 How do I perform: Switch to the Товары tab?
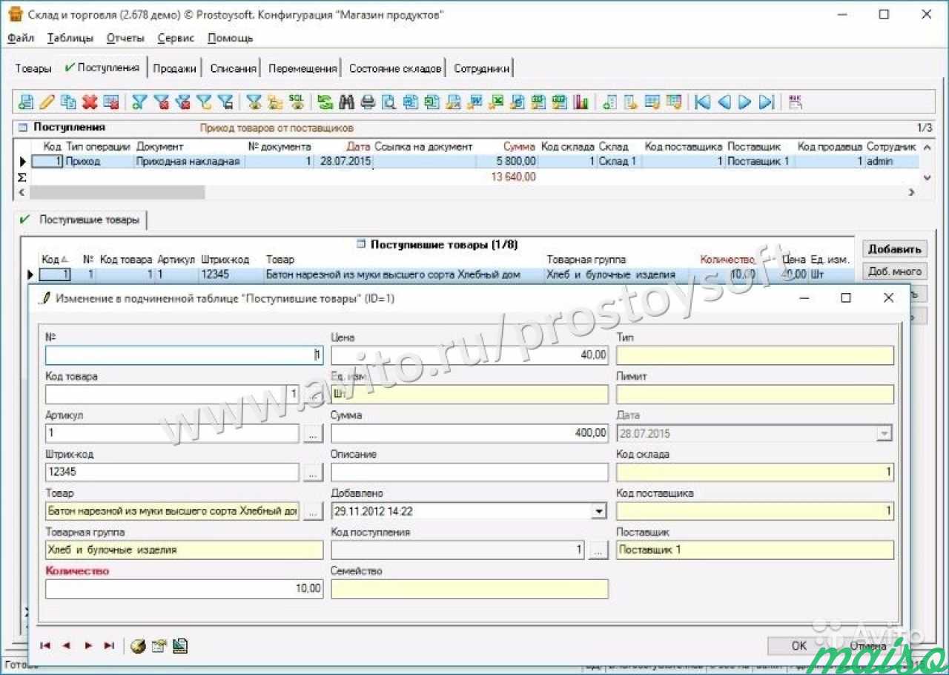point(33,68)
